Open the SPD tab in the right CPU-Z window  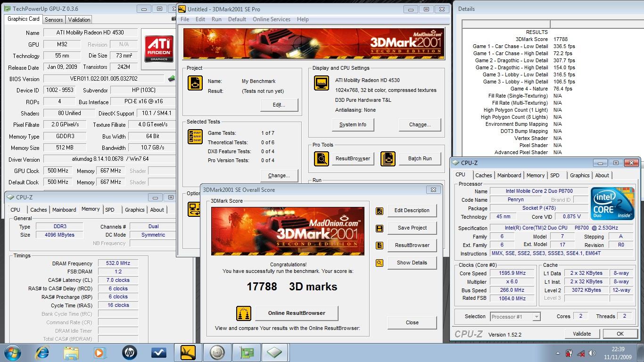click(x=555, y=175)
